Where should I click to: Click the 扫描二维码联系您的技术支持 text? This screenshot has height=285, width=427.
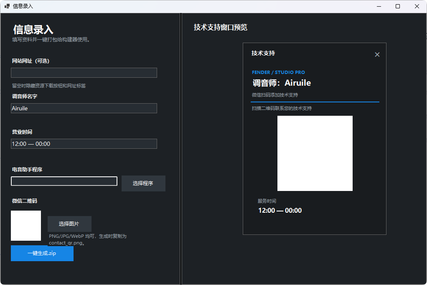282,108
